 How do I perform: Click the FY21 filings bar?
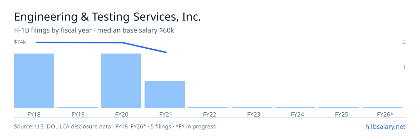[164, 94]
